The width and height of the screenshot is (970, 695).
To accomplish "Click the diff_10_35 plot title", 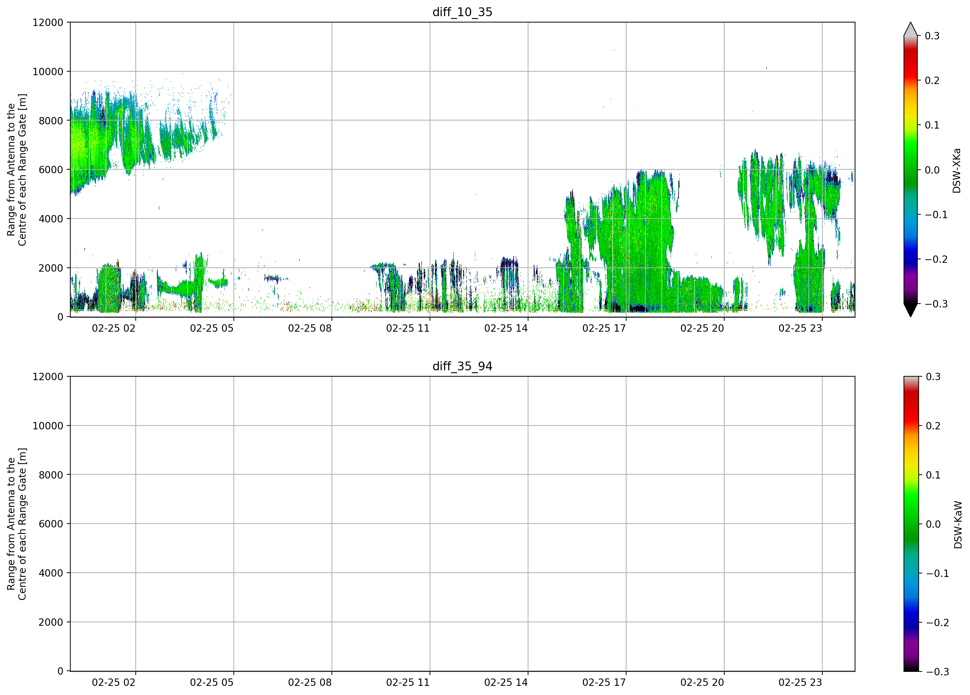I will (462, 12).
